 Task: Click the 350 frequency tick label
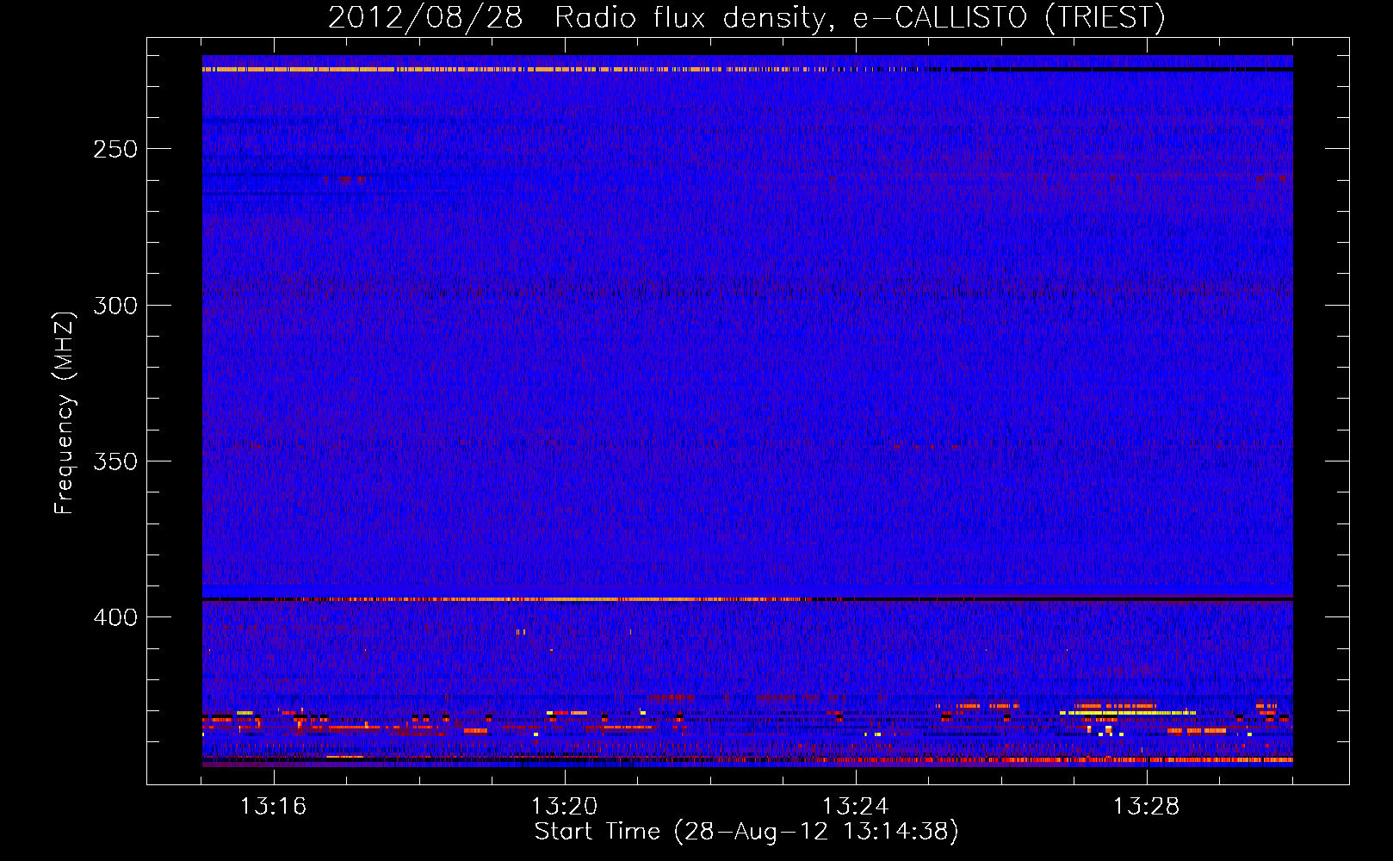[115, 461]
